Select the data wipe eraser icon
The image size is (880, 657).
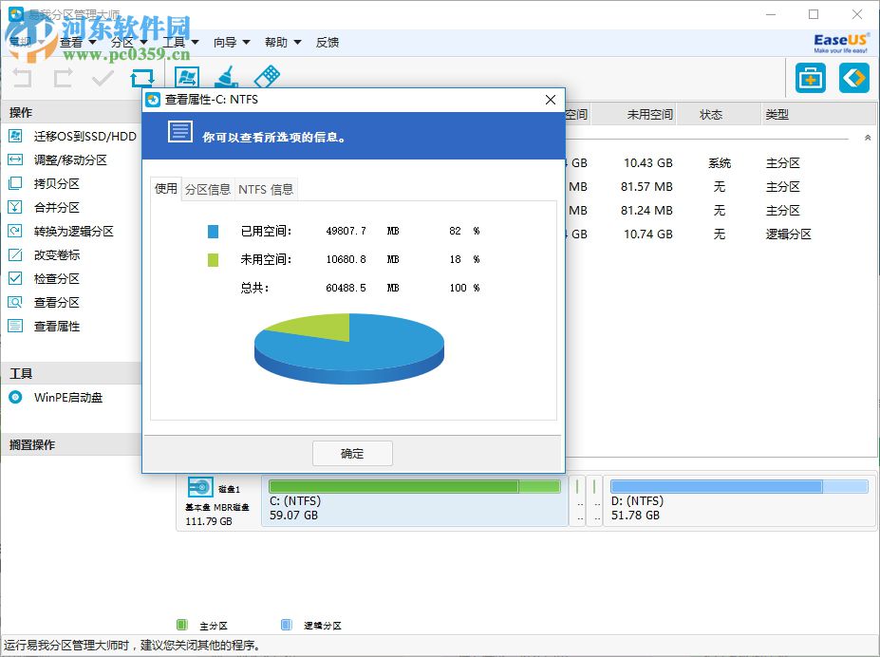[x=269, y=77]
